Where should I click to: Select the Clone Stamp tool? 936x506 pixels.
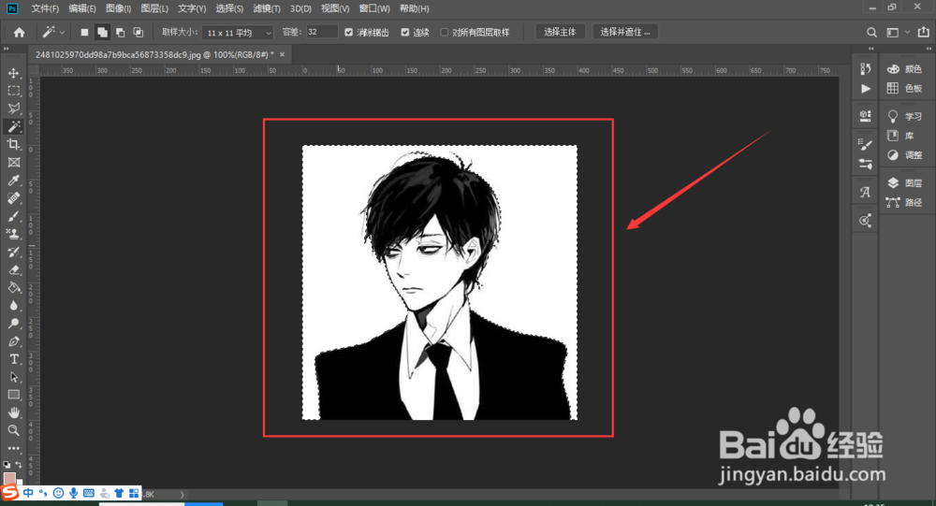coord(14,234)
